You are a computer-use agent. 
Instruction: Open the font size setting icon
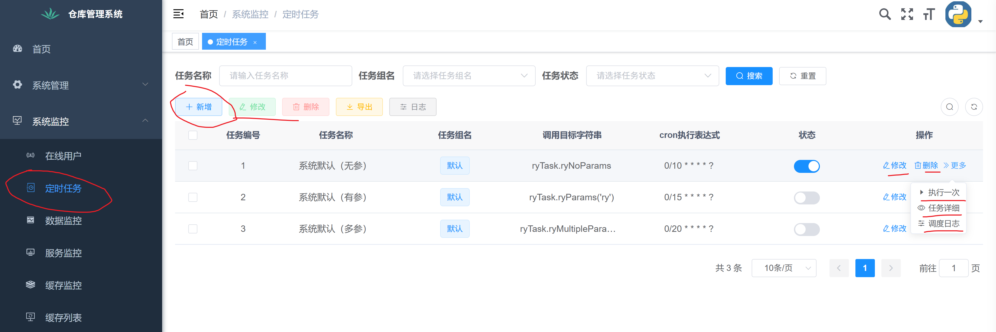pyautogui.click(x=929, y=14)
